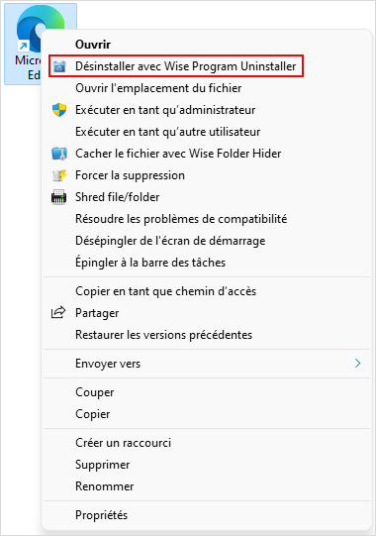This screenshot has height=536, width=376.
Task: Select Copier en tant que chemin d'accès
Action: [x=165, y=291]
